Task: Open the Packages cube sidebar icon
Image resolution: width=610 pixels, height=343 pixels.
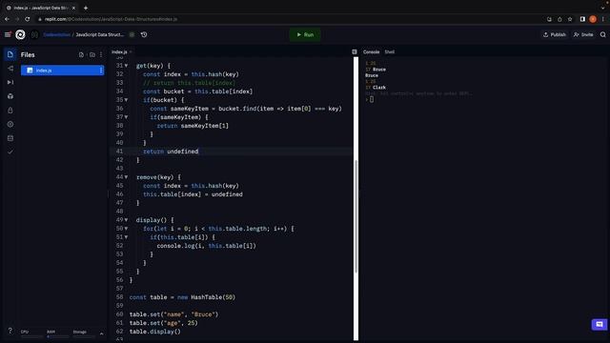Action: 10,96
